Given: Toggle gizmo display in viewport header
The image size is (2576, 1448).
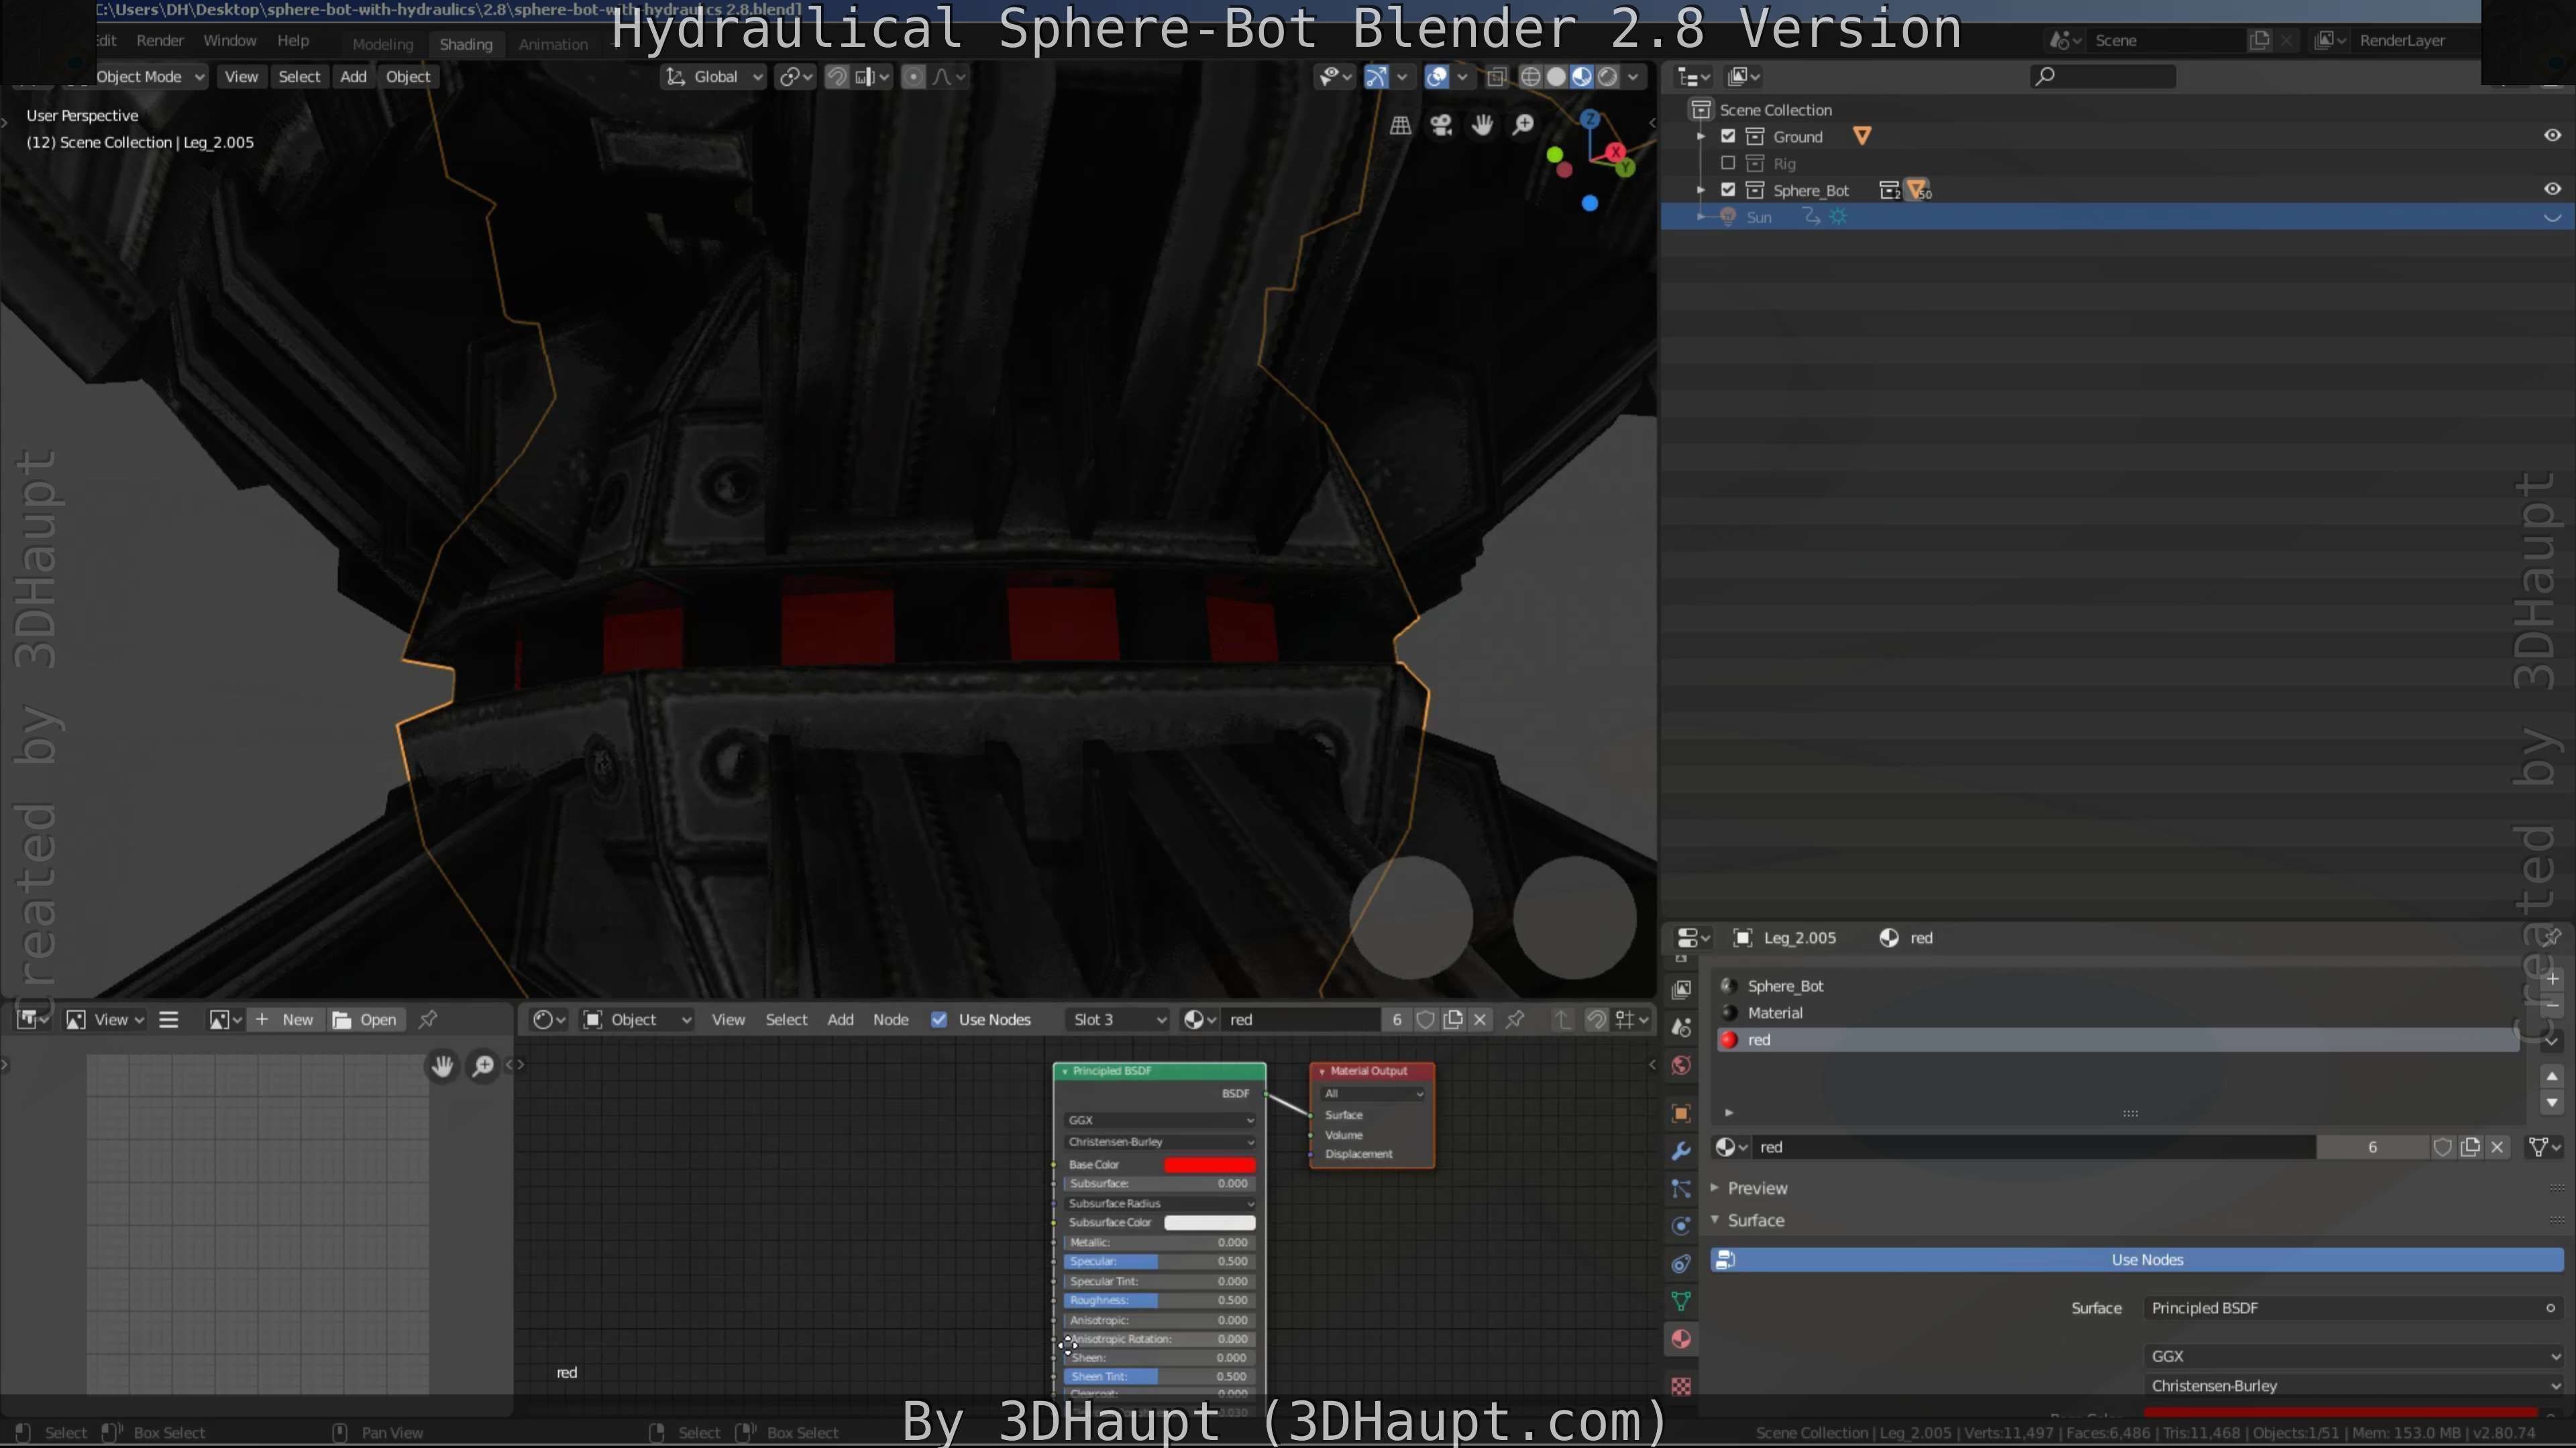Looking at the screenshot, I should point(1376,77).
